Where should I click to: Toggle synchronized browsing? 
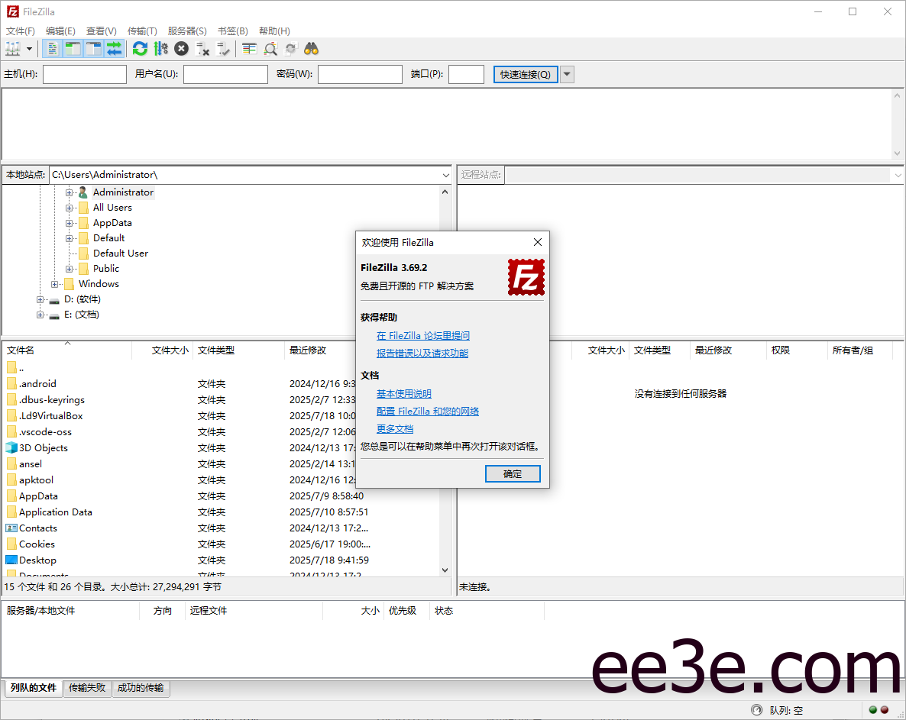[290, 48]
